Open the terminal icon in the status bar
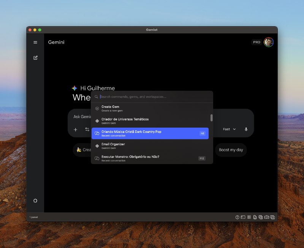Viewport: 304px width, 248px height. (243, 217)
